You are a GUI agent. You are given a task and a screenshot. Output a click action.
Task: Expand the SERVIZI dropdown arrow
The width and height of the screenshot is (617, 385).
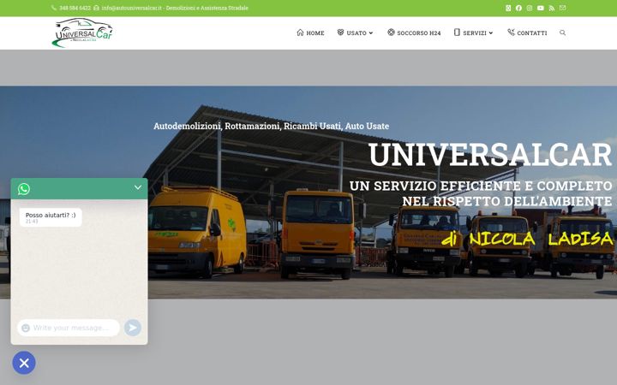(x=491, y=33)
